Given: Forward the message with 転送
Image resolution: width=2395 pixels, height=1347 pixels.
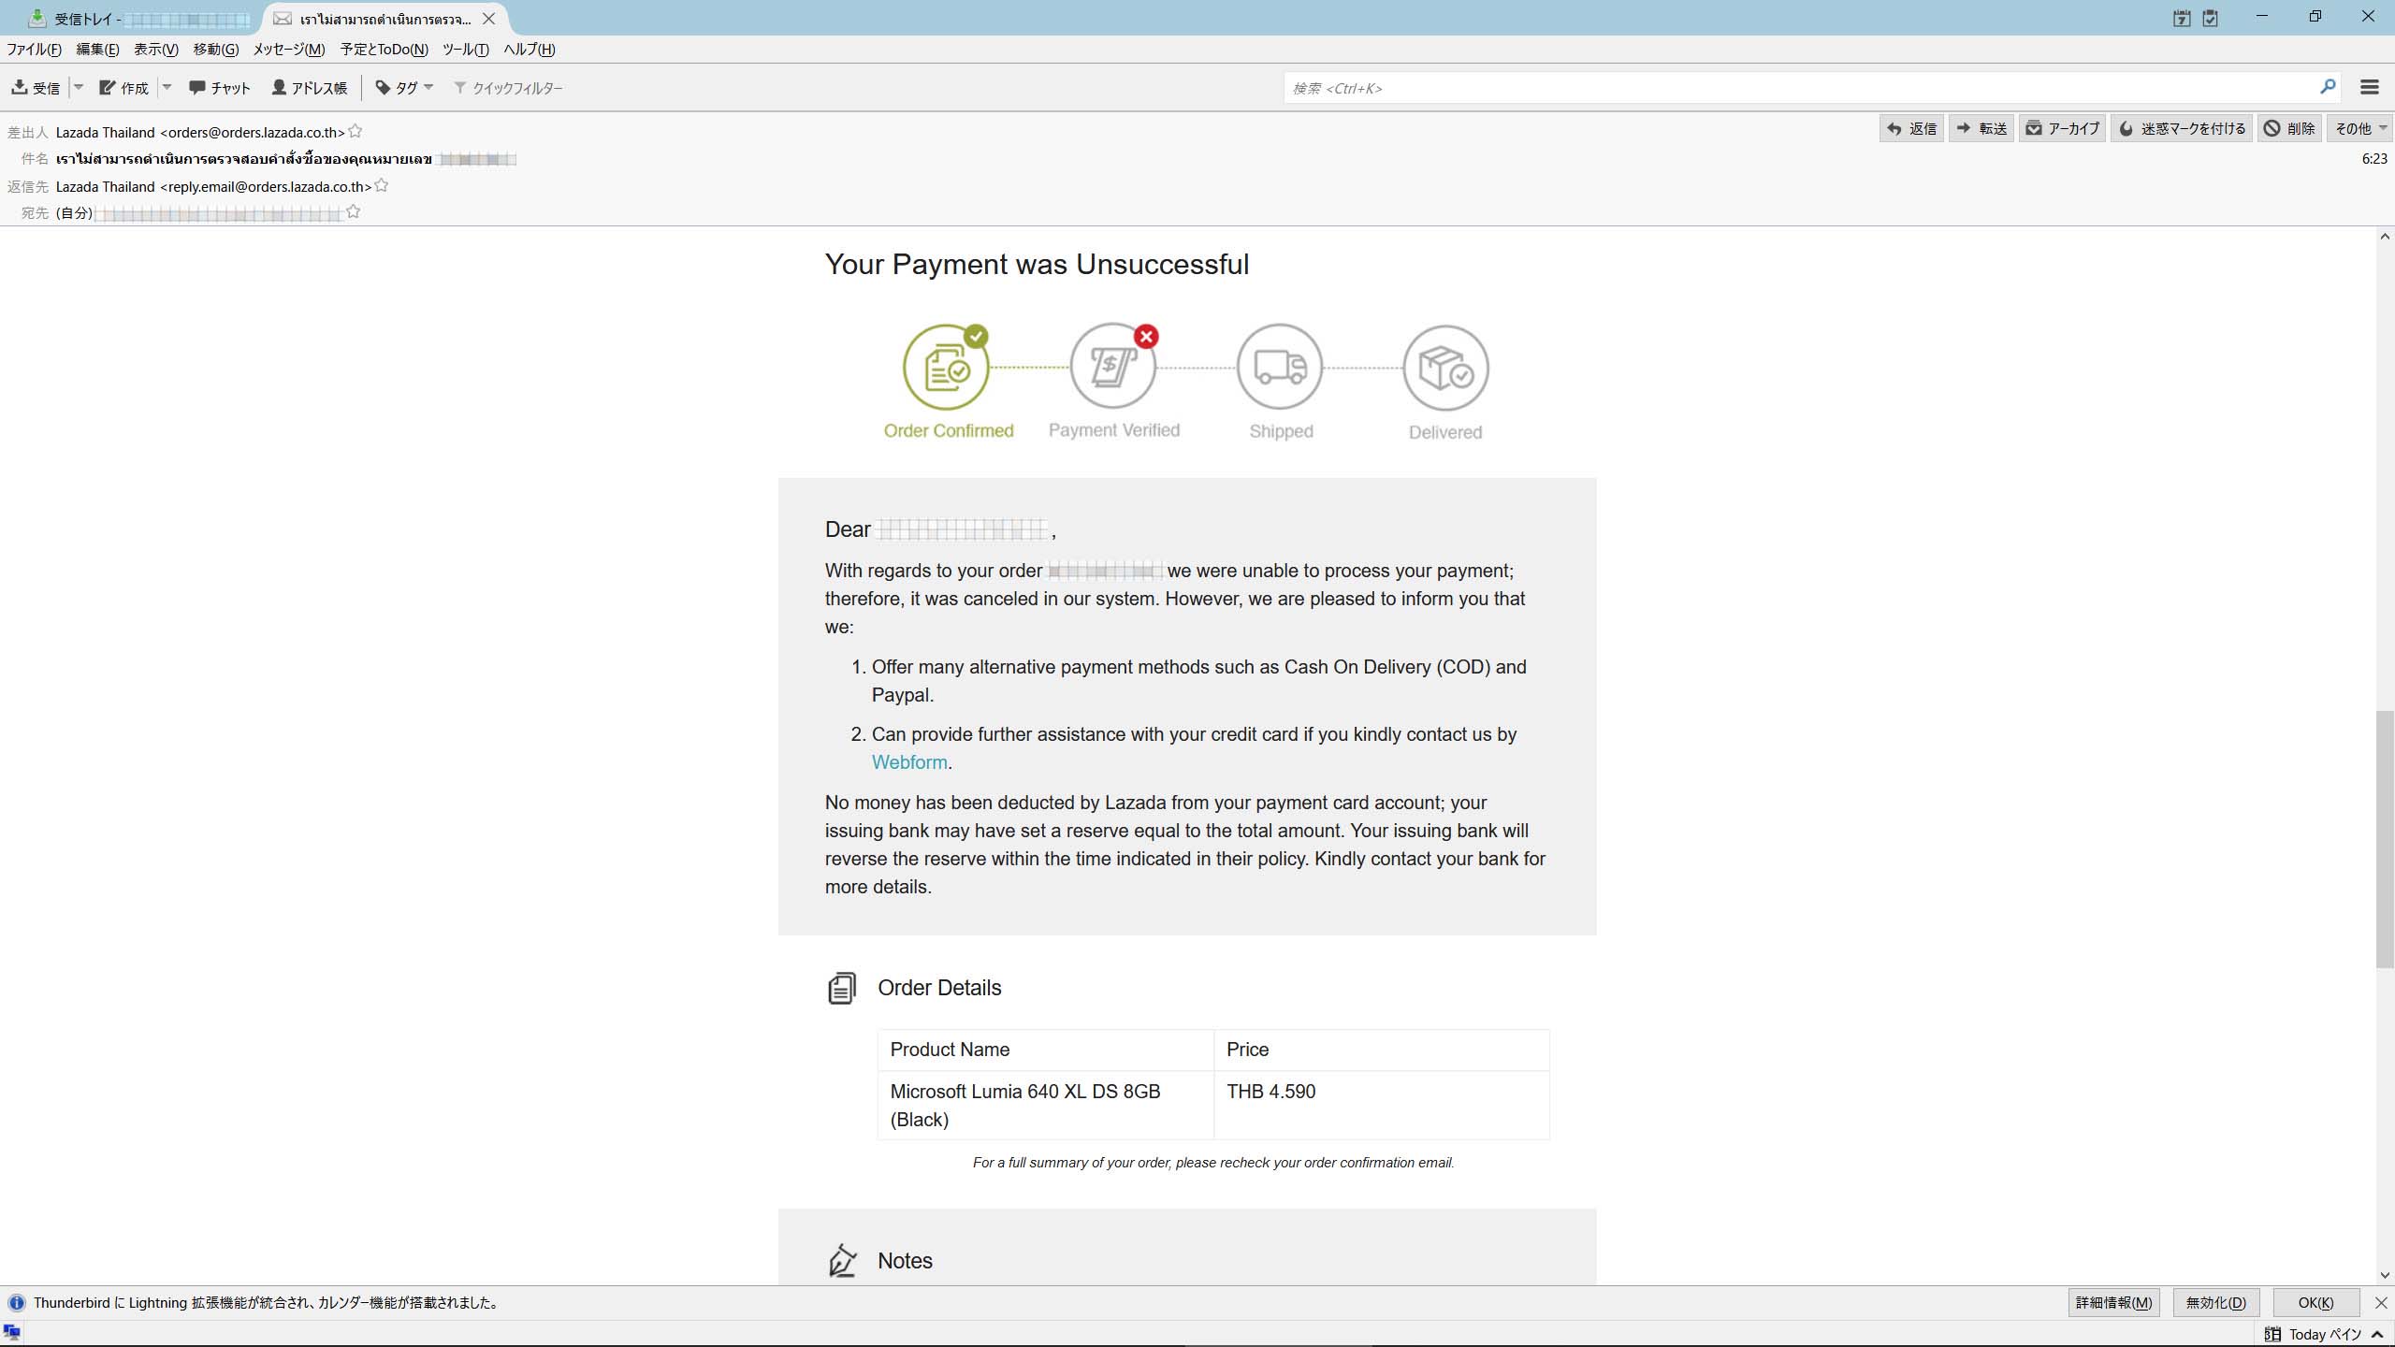Looking at the screenshot, I should 1981,128.
